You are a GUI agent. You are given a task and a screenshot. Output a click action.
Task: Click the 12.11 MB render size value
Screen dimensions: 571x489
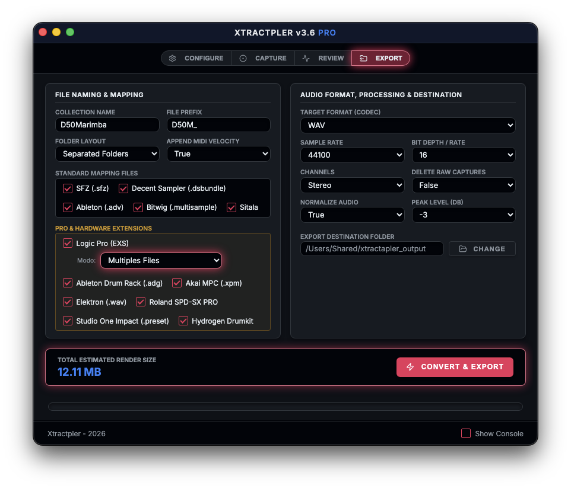point(80,372)
